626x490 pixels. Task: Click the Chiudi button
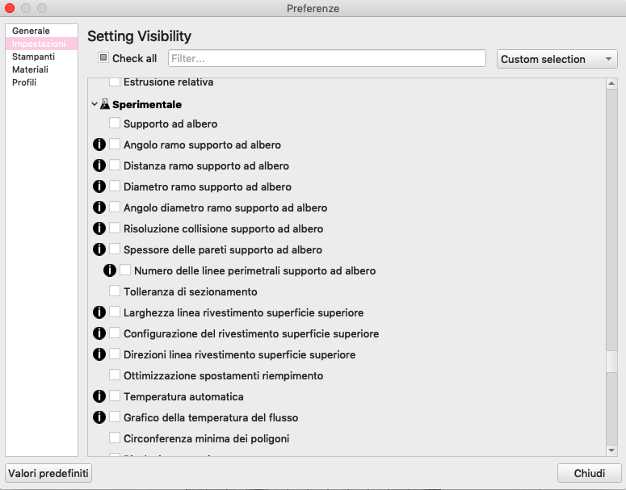(x=590, y=473)
